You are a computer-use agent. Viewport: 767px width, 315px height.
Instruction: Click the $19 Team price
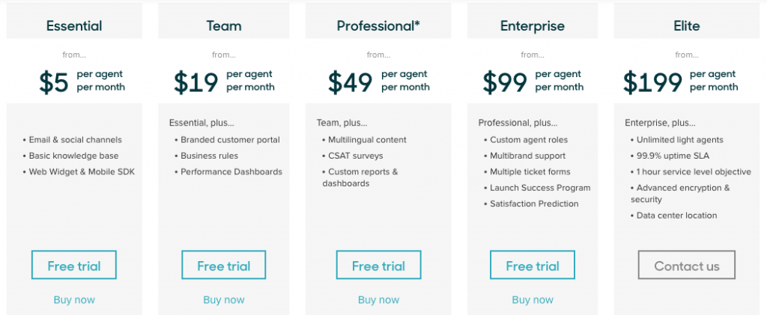pyautogui.click(x=196, y=82)
